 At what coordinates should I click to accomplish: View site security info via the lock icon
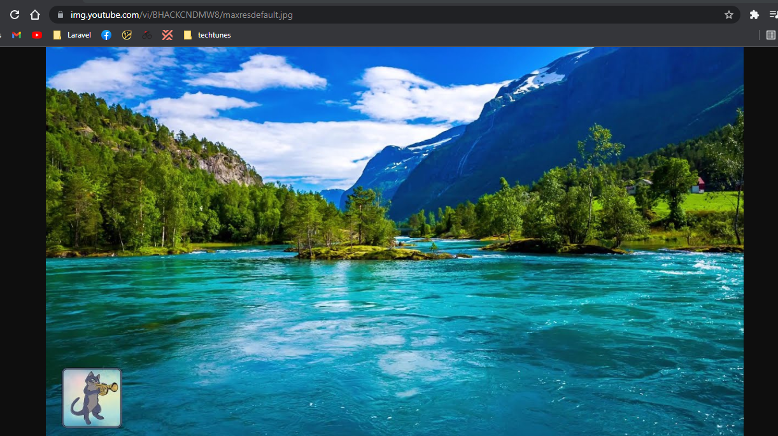click(x=60, y=15)
